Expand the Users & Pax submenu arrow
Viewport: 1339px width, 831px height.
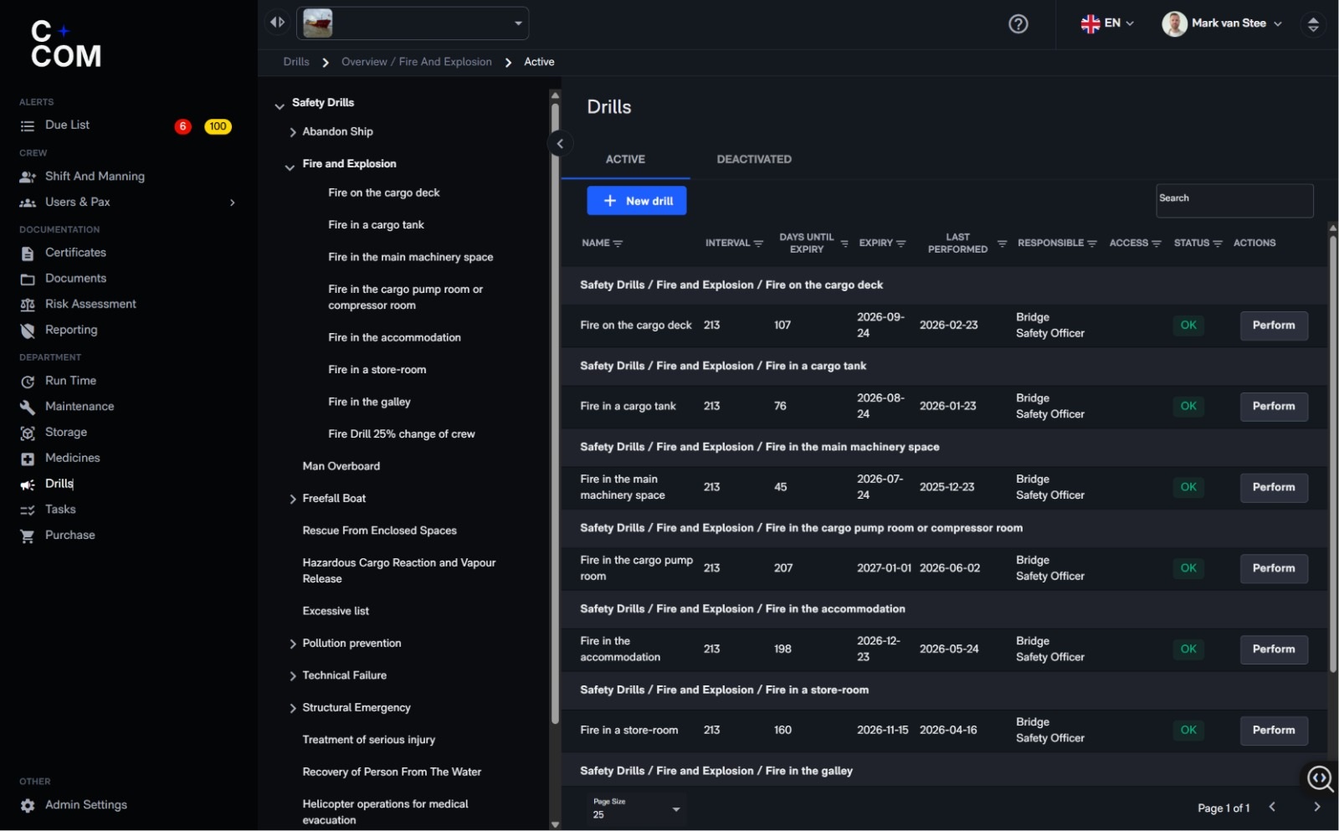click(233, 203)
